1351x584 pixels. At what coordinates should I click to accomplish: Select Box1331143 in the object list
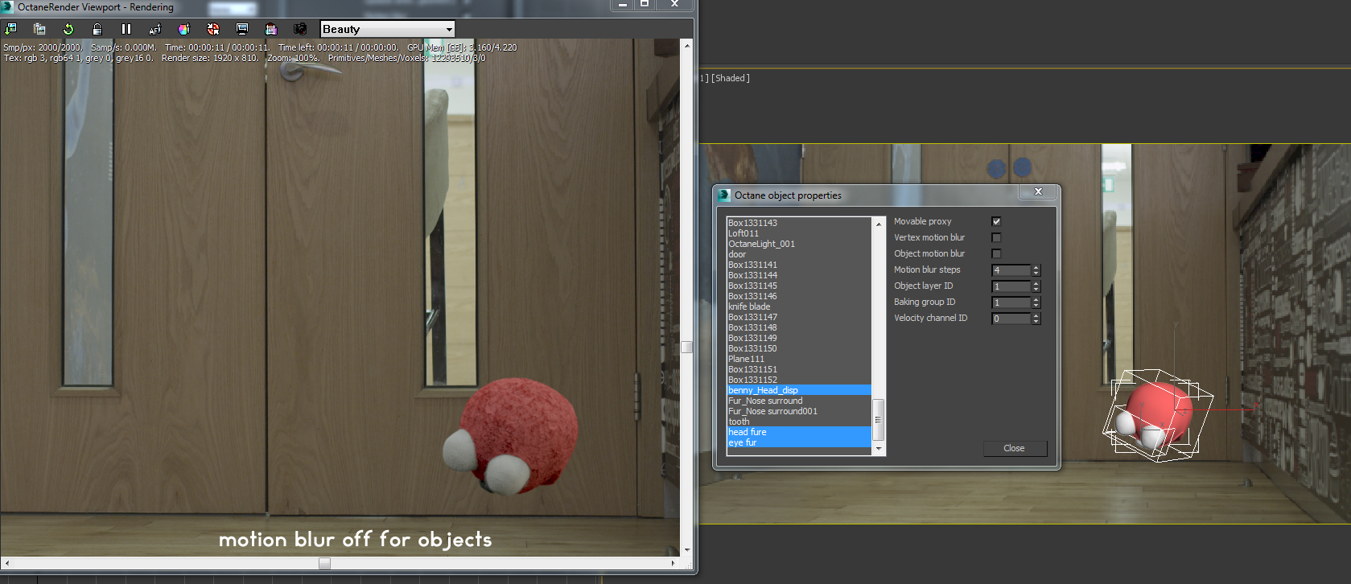pos(799,223)
